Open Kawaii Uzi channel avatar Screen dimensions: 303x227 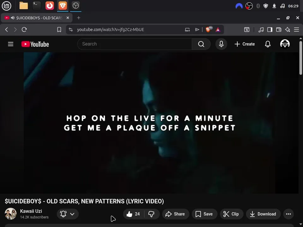[11, 214]
